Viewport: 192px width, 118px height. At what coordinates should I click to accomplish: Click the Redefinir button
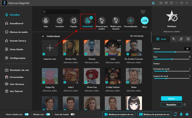pos(171,105)
